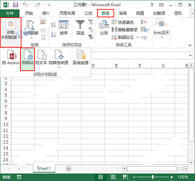Click the 分列 text-to-columns icon

point(104,28)
